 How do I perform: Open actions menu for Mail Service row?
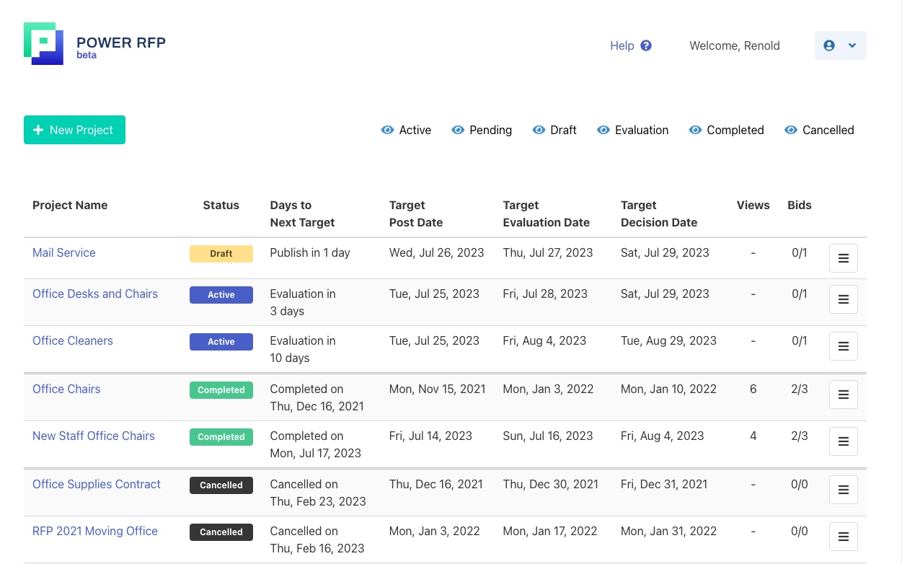pos(843,257)
